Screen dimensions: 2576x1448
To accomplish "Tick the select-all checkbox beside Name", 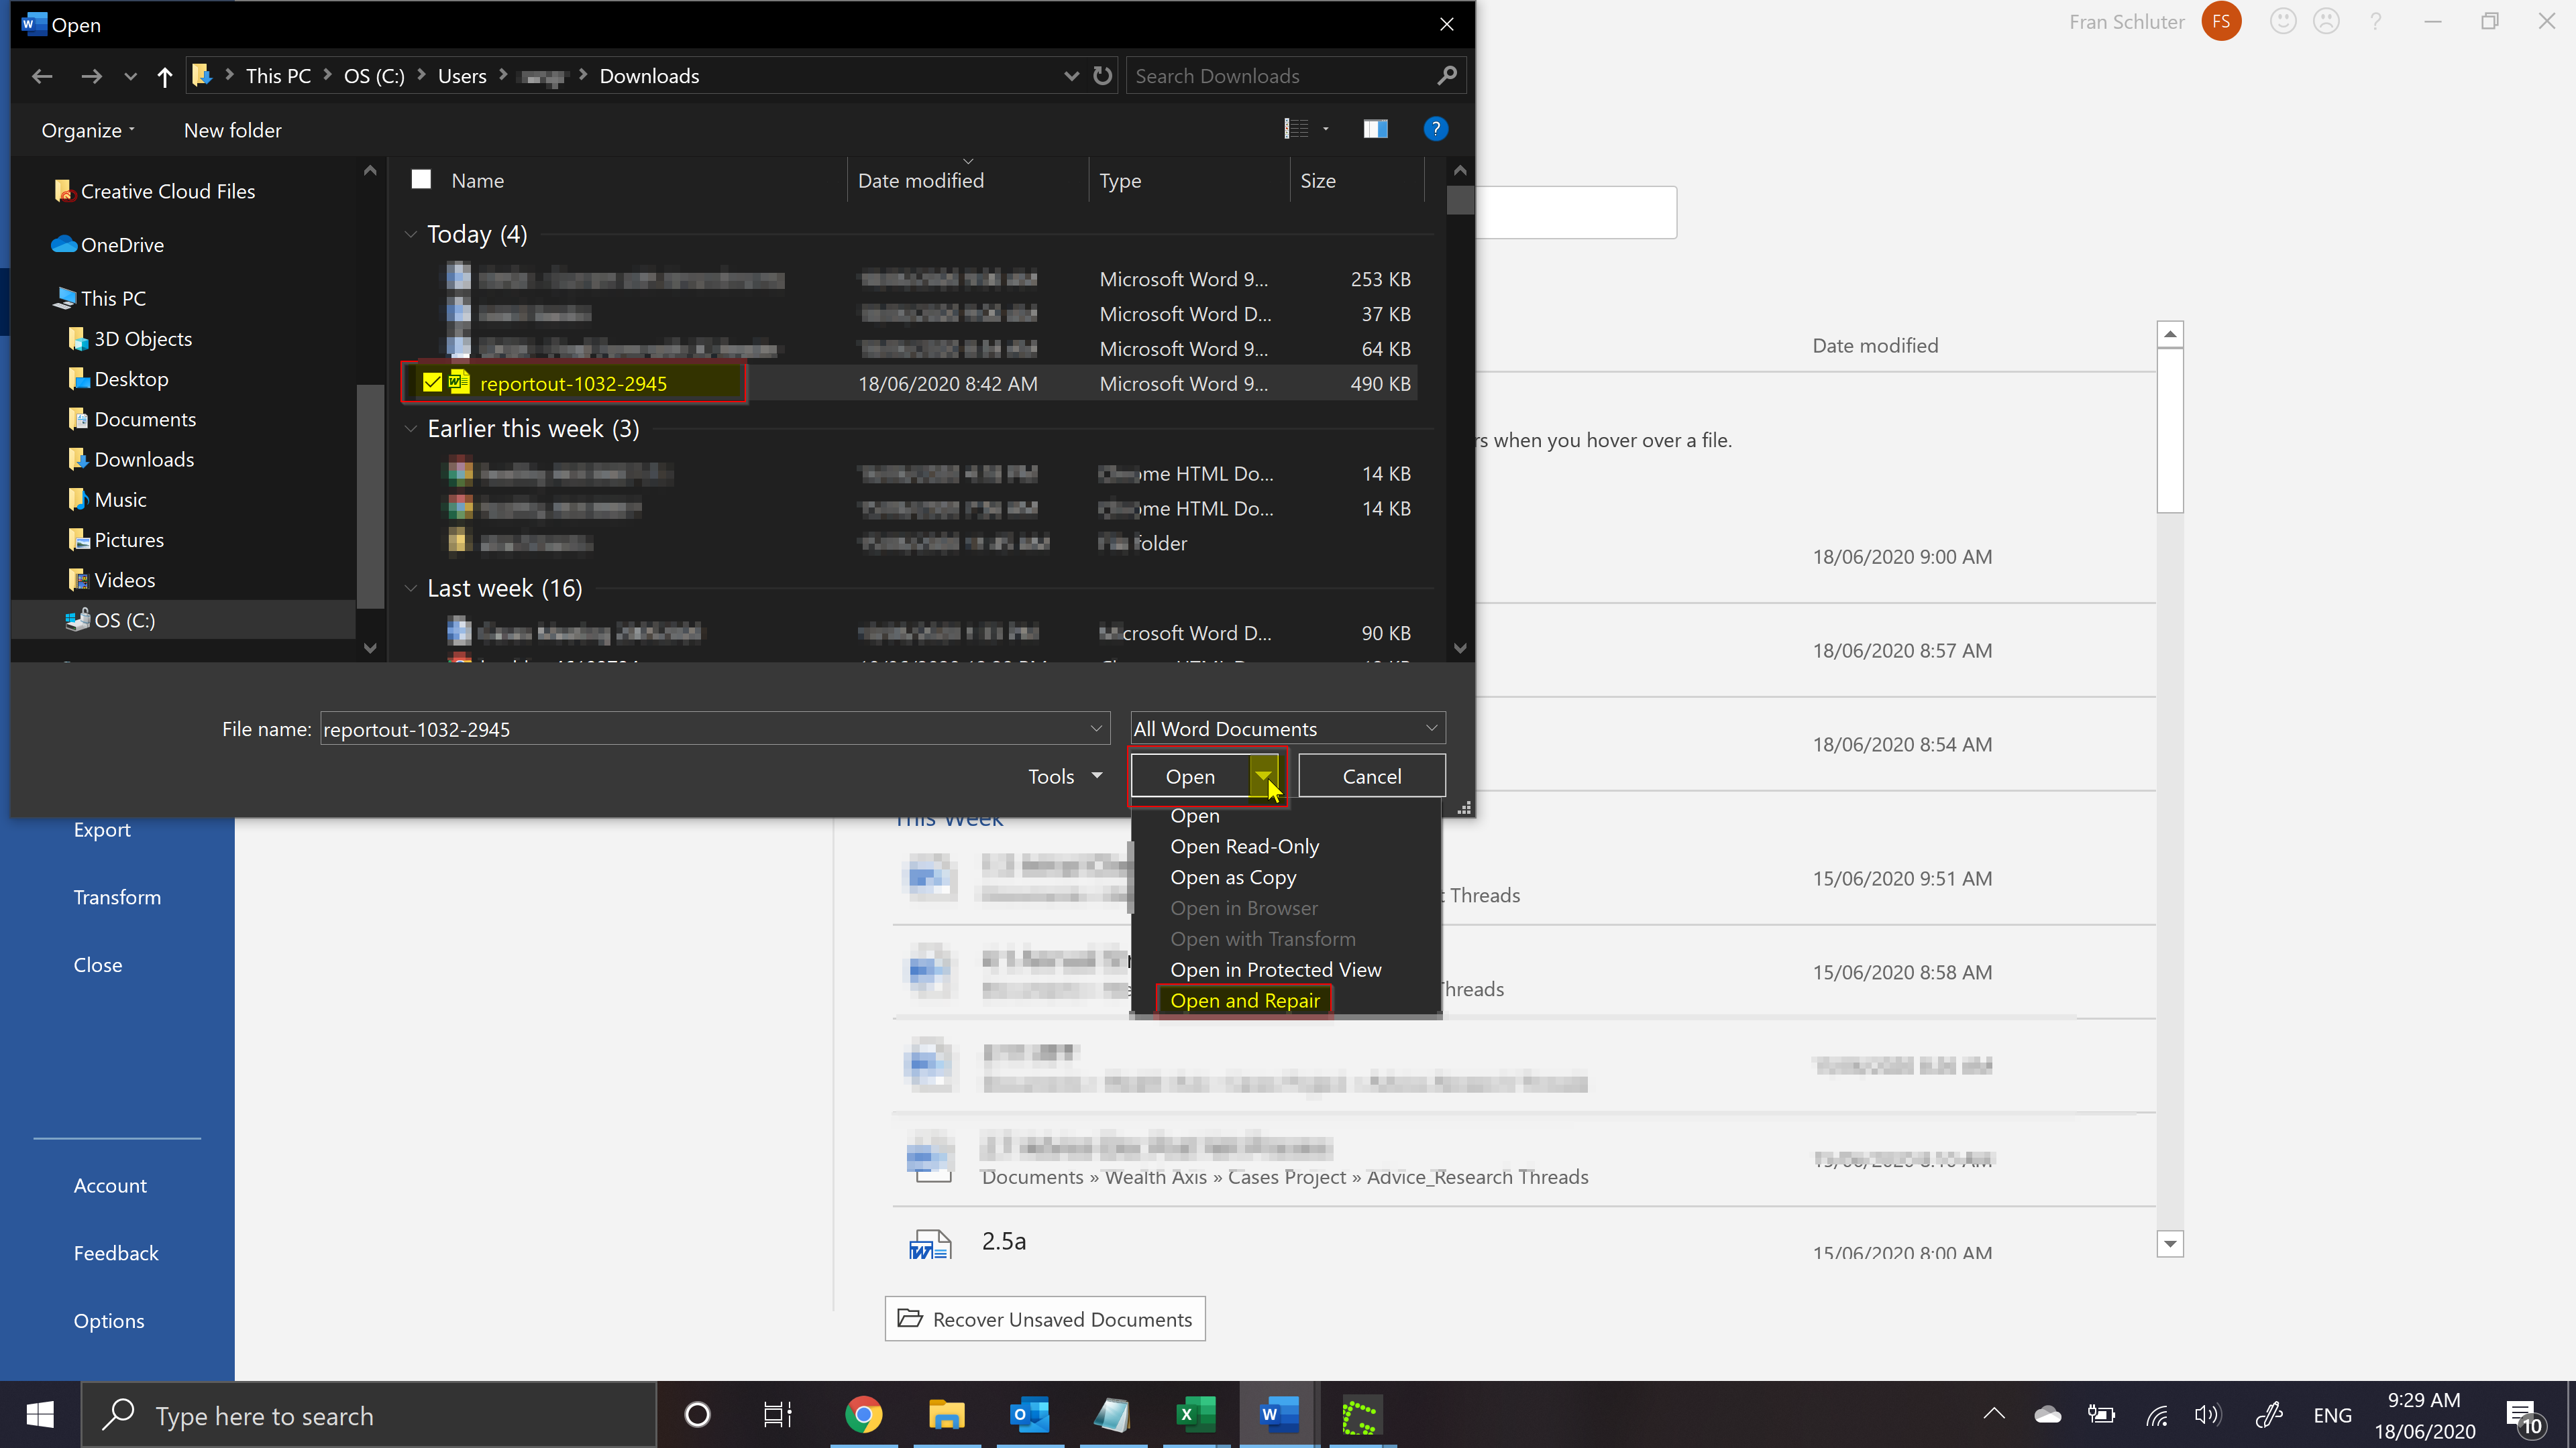I will [421, 180].
